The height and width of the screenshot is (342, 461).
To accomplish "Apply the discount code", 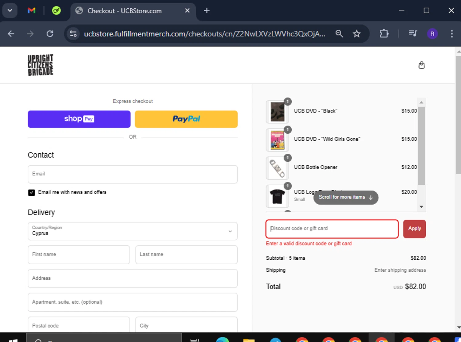I will pyautogui.click(x=414, y=229).
